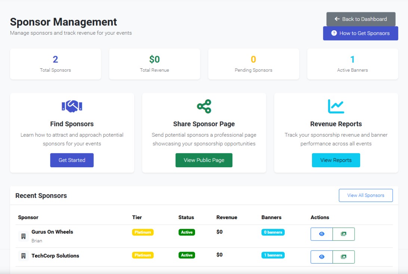Viewport: 408px width, 274px height.
Task: Click the 1 banners badge for TechCorp Solutions
Action: coord(273,255)
